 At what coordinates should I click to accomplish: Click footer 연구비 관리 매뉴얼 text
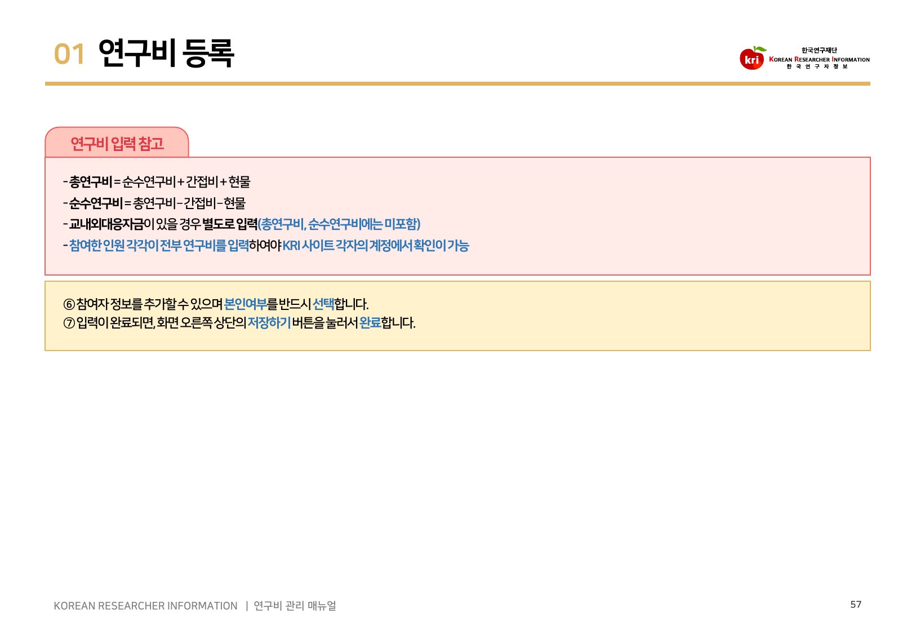[x=295, y=606]
